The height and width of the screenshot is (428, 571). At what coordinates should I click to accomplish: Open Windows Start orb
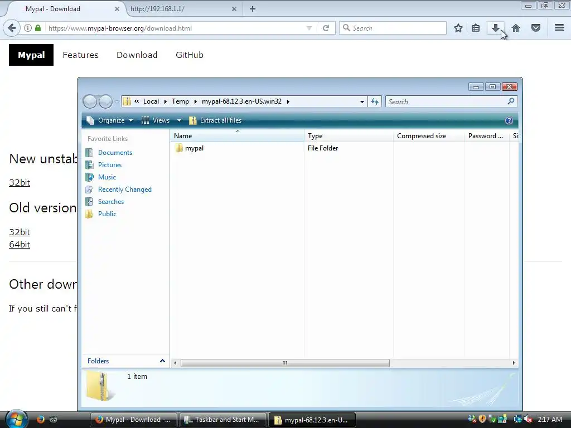[x=16, y=419]
